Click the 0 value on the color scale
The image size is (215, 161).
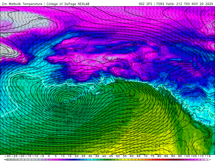pos(49,156)
